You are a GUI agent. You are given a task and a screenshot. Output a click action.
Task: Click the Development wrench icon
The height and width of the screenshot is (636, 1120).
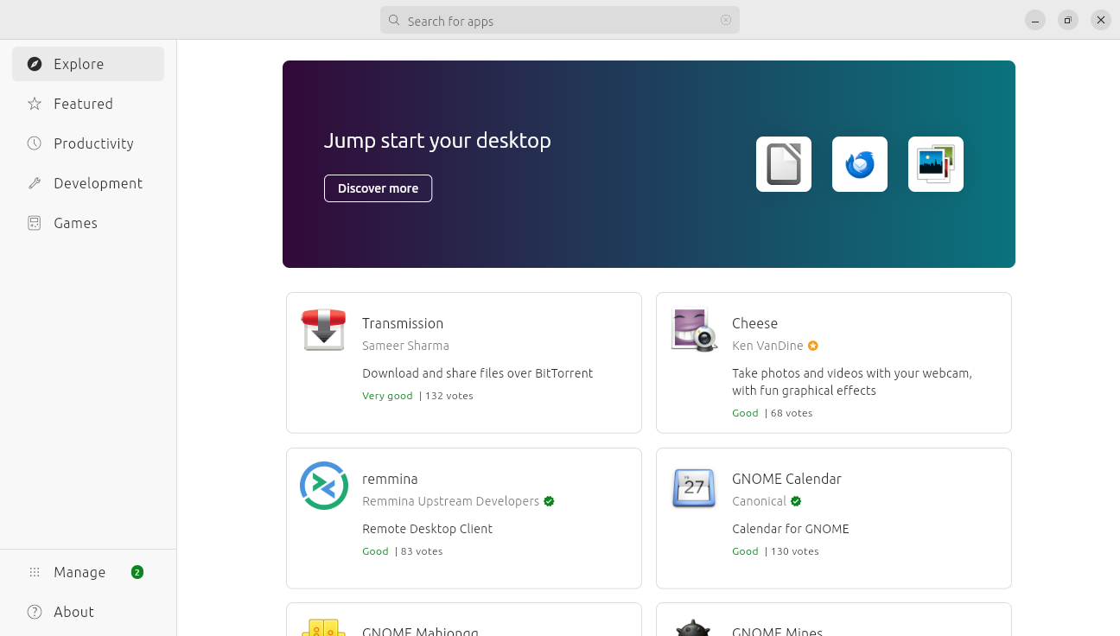35,183
